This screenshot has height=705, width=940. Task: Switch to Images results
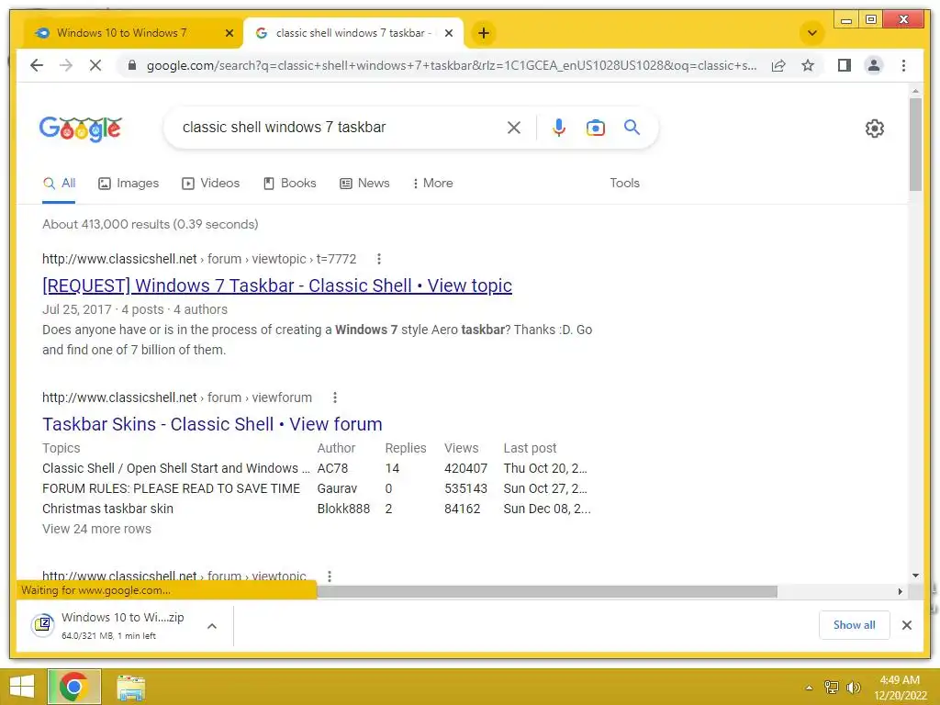(129, 184)
